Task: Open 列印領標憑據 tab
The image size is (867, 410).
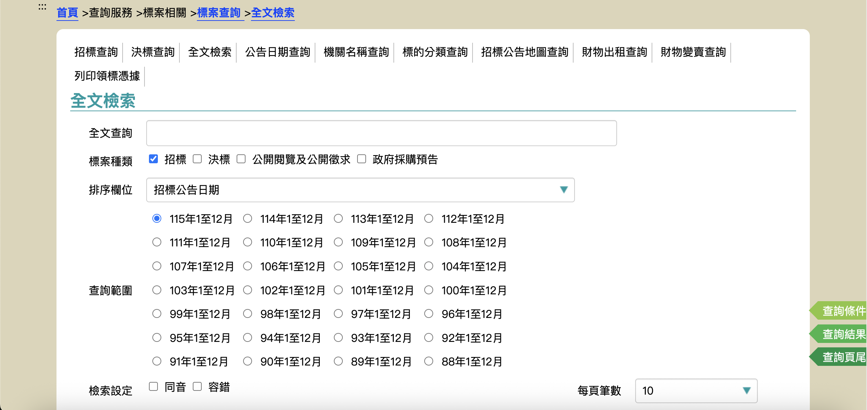Action: (x=107, y=76)
